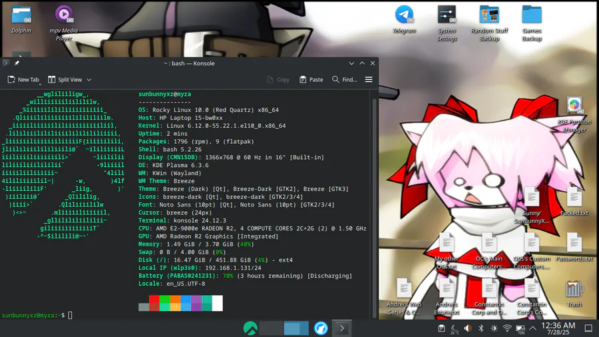
Task: Click the sunbunnyxz@myra header text
Action: click(x=164, y=94)
